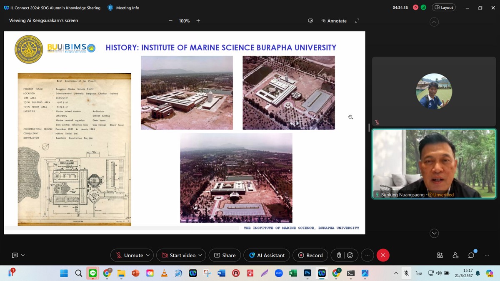Image resolution: width=500 pixels, height=281 pixels.
Task: Click the Share button
Action: 225,255
